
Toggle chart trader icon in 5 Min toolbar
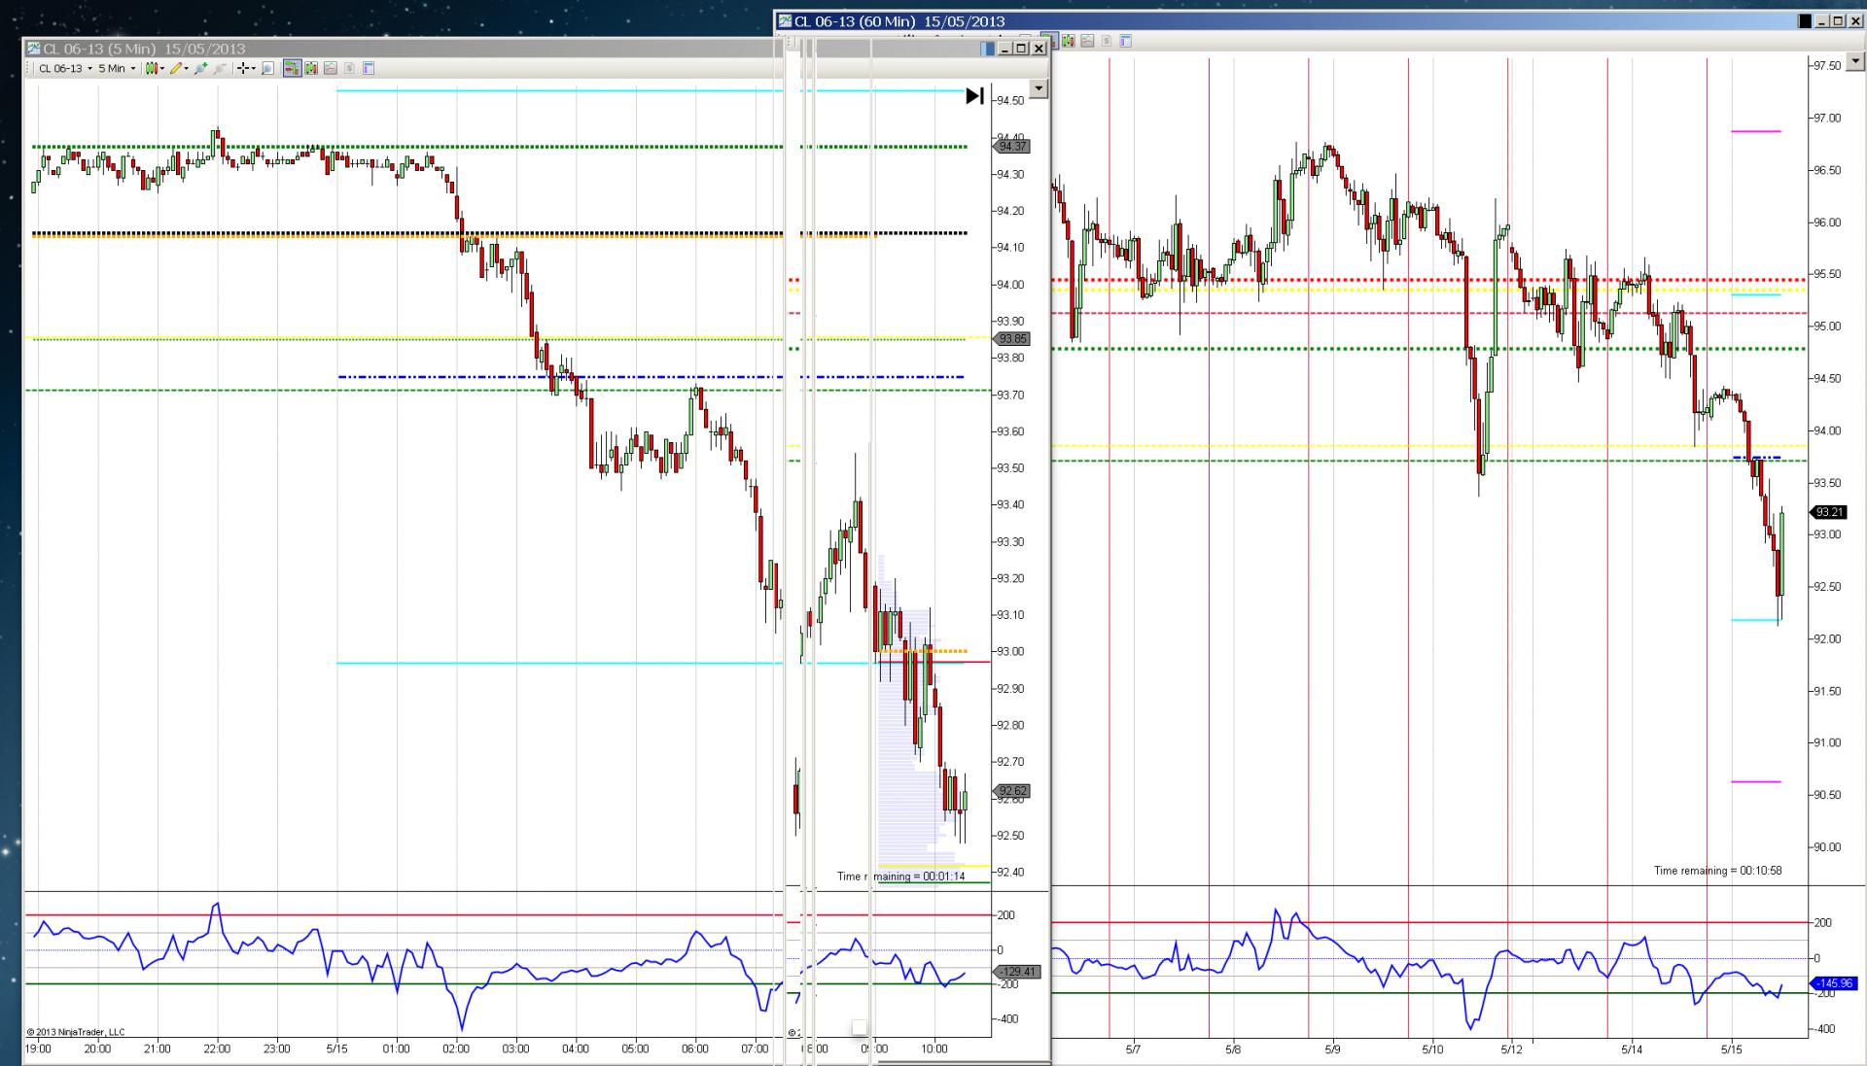292,68
